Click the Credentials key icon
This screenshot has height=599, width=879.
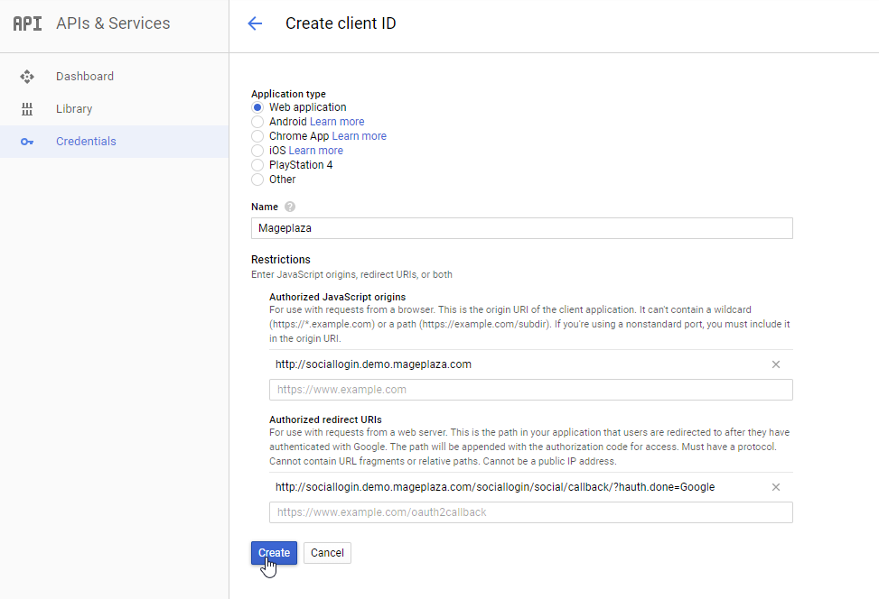tap(27, 142)
